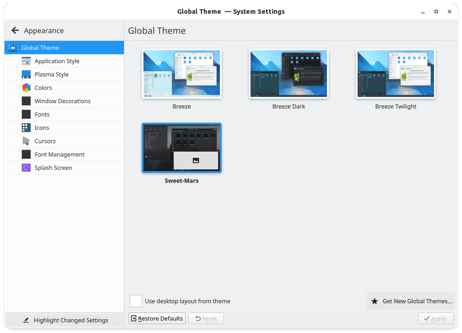Click the purple Splash Screen icon
The height and width of the screenshot is (333, 462).
pos(26,168)
